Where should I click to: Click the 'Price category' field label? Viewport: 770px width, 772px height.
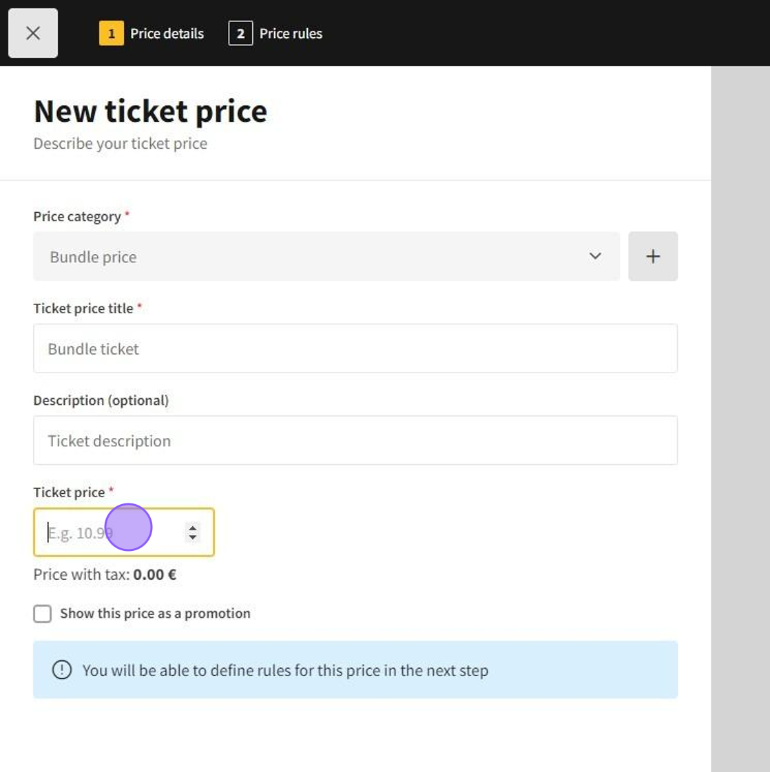click(77, 216)
